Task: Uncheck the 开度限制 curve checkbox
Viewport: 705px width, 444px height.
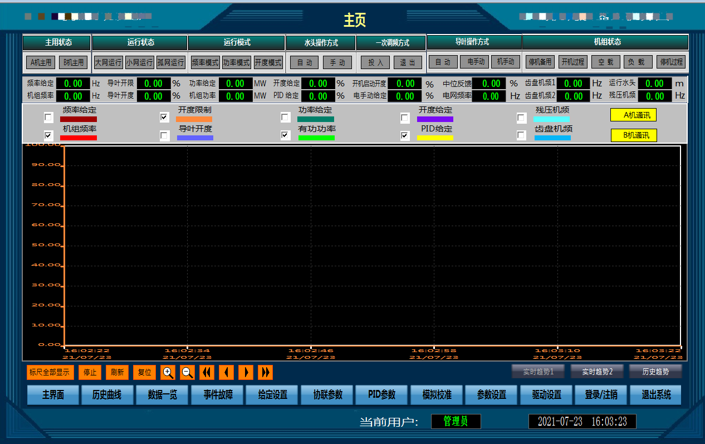Action: point(164,118)
